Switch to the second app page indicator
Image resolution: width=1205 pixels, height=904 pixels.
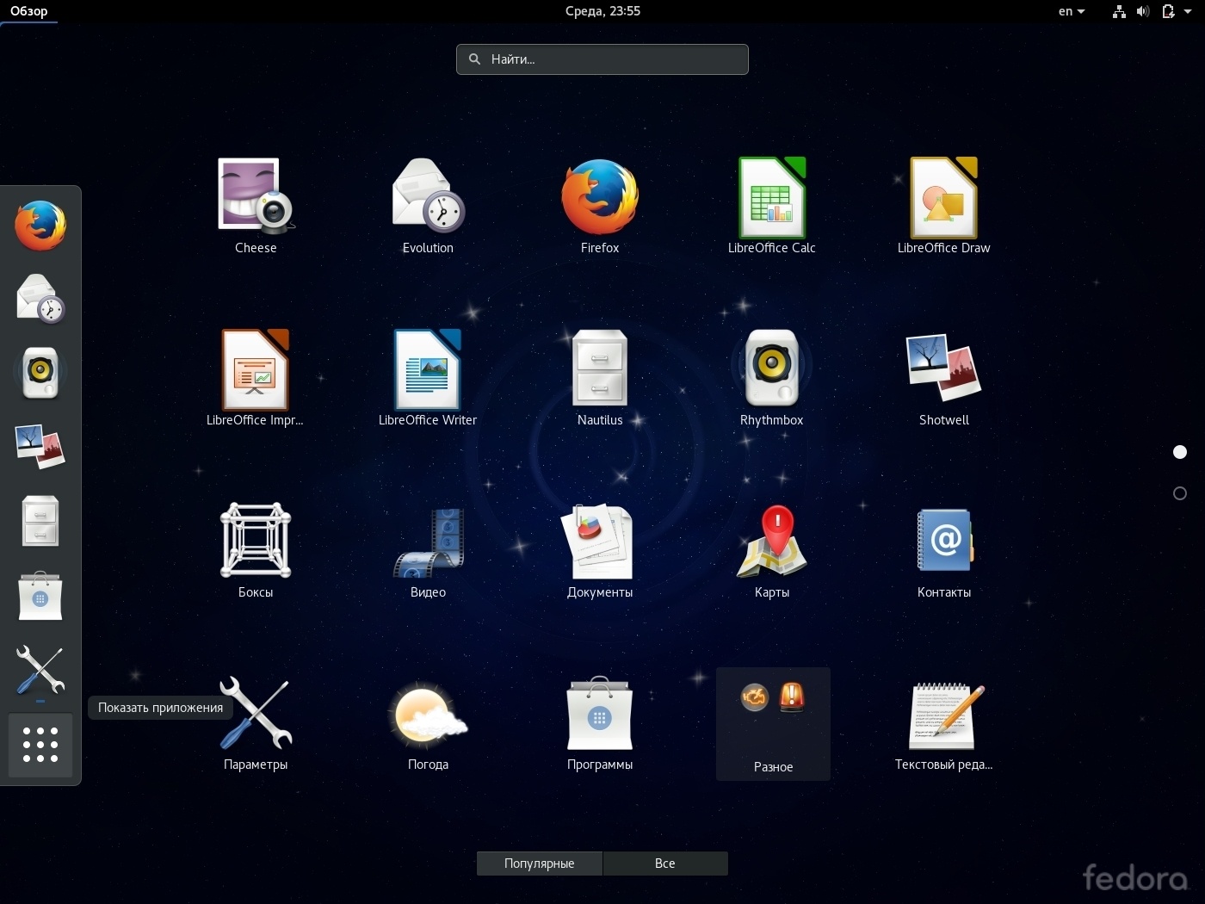[1180, 493]
